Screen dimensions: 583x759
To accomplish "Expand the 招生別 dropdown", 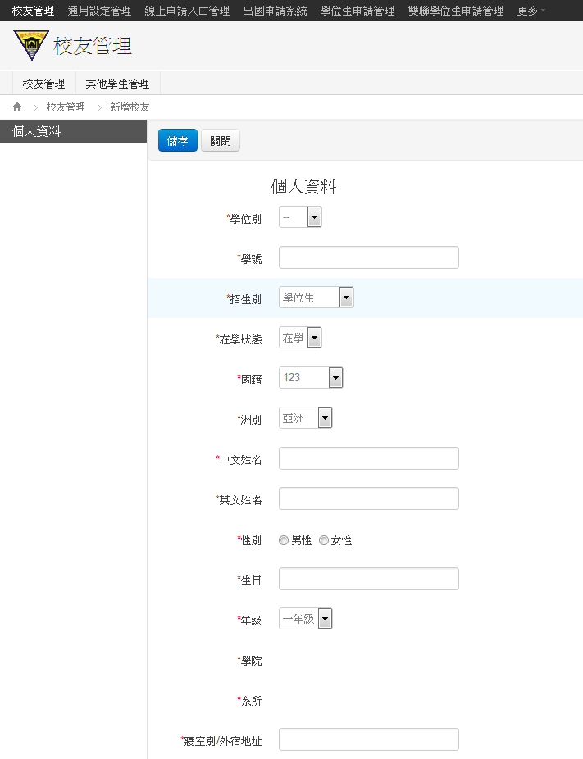I will pos(316,298).
